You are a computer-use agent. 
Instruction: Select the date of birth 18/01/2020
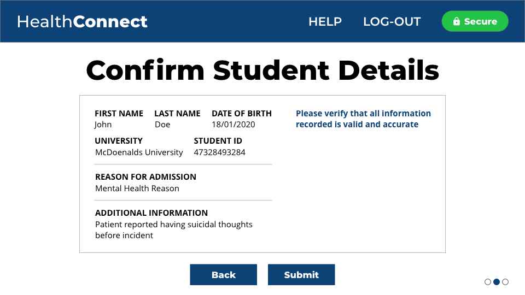234,125
